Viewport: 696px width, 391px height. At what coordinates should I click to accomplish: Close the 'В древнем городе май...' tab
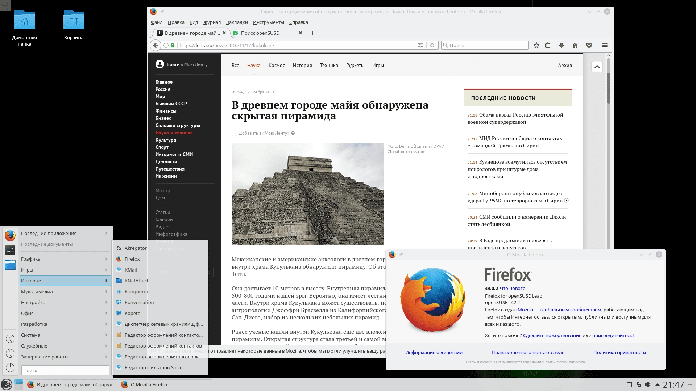(x=224, y=33)
